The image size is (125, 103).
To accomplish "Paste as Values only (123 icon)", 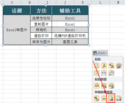I will pos(96,86).
